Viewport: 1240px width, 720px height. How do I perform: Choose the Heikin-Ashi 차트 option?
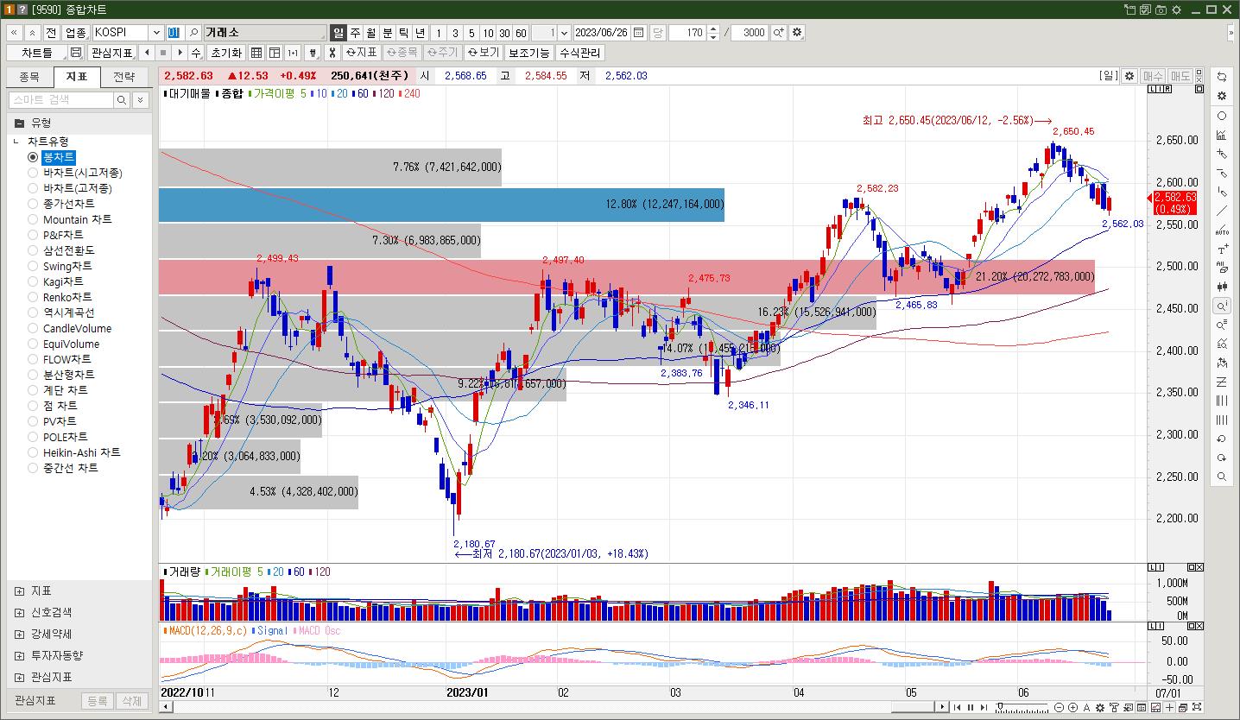pos(33,452)
